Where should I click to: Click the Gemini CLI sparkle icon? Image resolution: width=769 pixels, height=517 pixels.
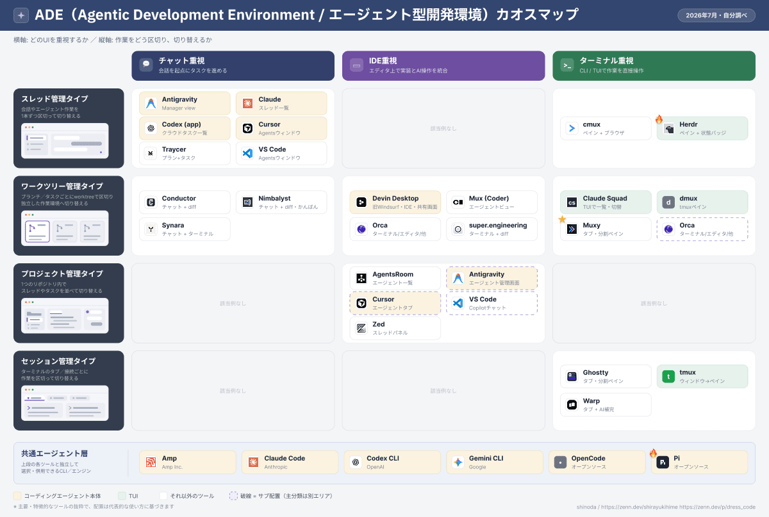[x=458, y=463]
